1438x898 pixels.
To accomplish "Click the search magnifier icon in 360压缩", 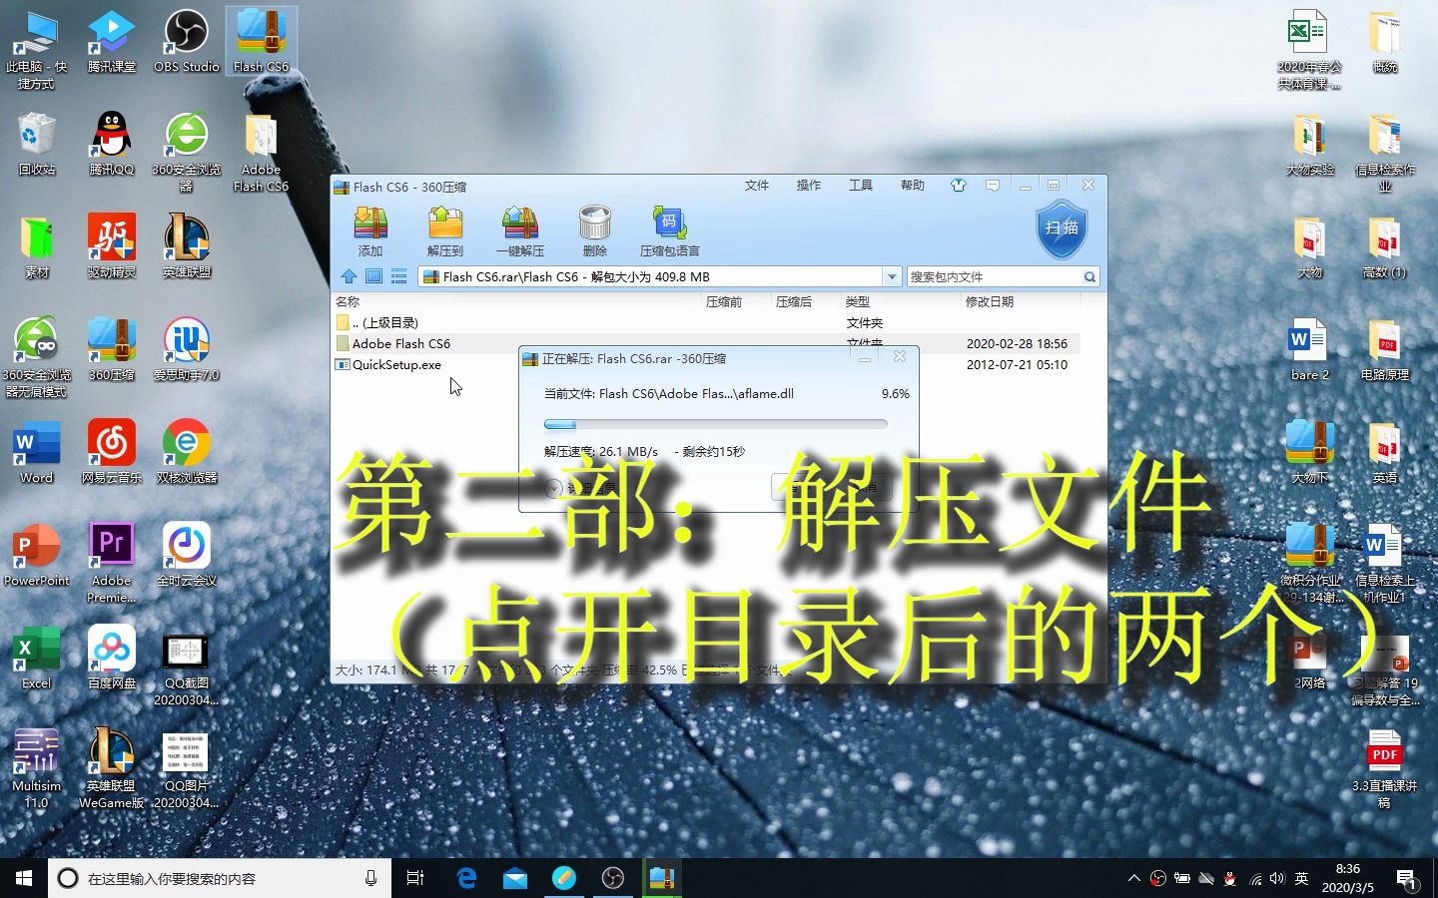I will [1089, 276].
